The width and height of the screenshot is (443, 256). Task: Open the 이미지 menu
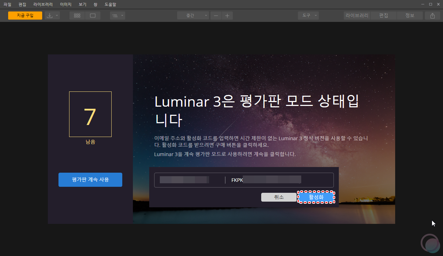tap(66, 5)
